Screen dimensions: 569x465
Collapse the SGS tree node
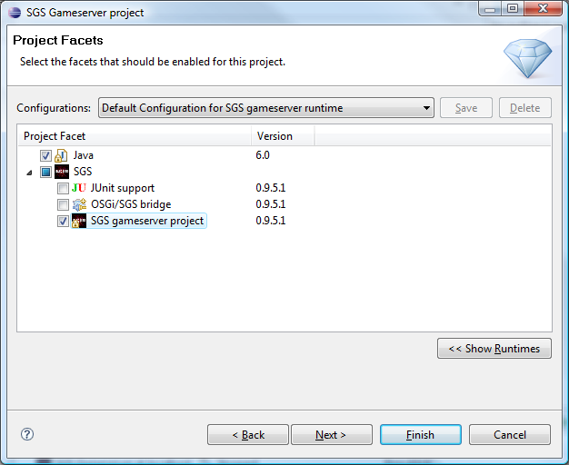pos(29,172)
